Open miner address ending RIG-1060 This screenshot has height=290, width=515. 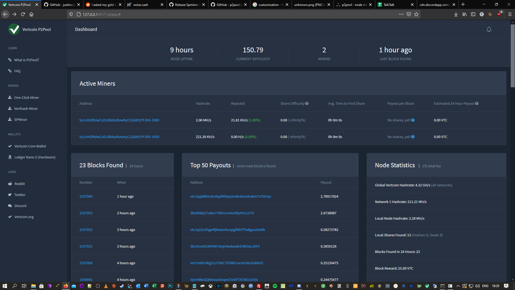[x=119, y=120]
